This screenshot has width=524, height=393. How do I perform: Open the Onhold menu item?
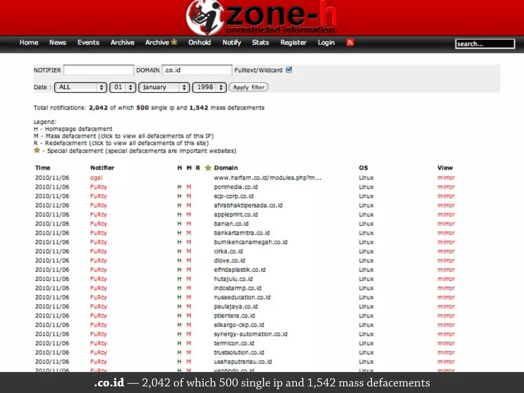click(x=200, y=42)
